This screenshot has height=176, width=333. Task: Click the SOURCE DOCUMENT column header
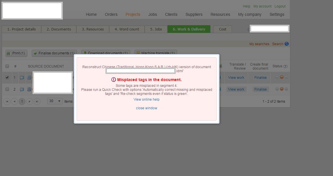[46, 66]
